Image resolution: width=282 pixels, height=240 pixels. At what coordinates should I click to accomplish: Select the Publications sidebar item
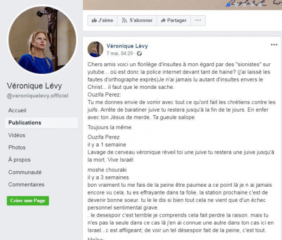[42, 123]
